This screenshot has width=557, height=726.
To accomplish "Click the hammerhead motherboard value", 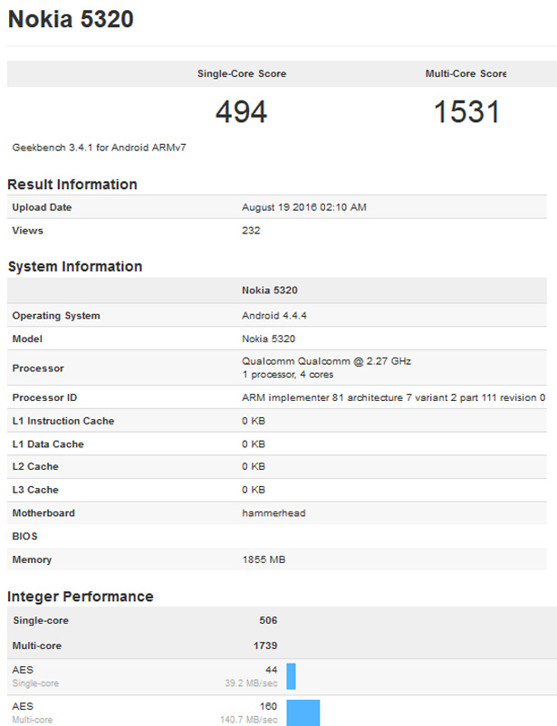I will (x=274, y=513).
